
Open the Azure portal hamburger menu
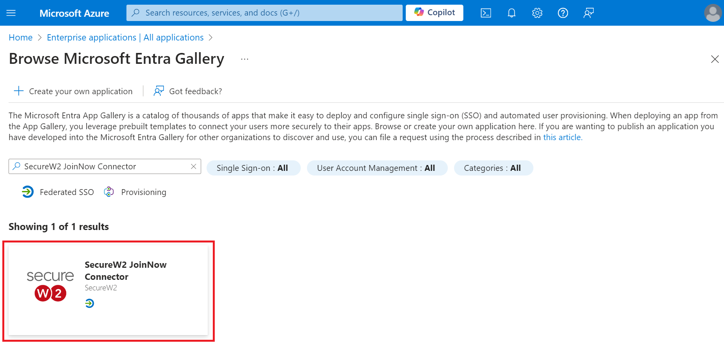click(x=11, y=13)
